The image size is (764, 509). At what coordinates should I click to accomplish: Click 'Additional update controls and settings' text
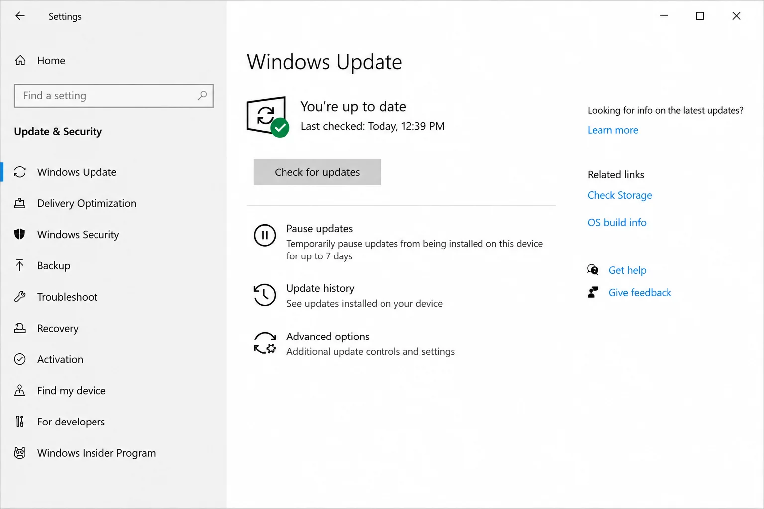pos(371,351)
